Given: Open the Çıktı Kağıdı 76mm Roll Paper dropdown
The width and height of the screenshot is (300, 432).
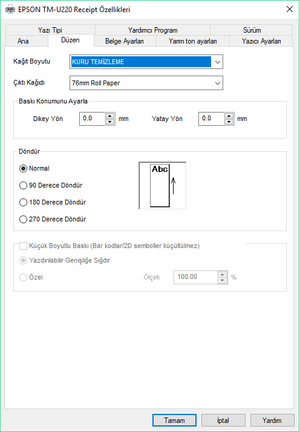Looking at the screenshot, I should (146, 83).
